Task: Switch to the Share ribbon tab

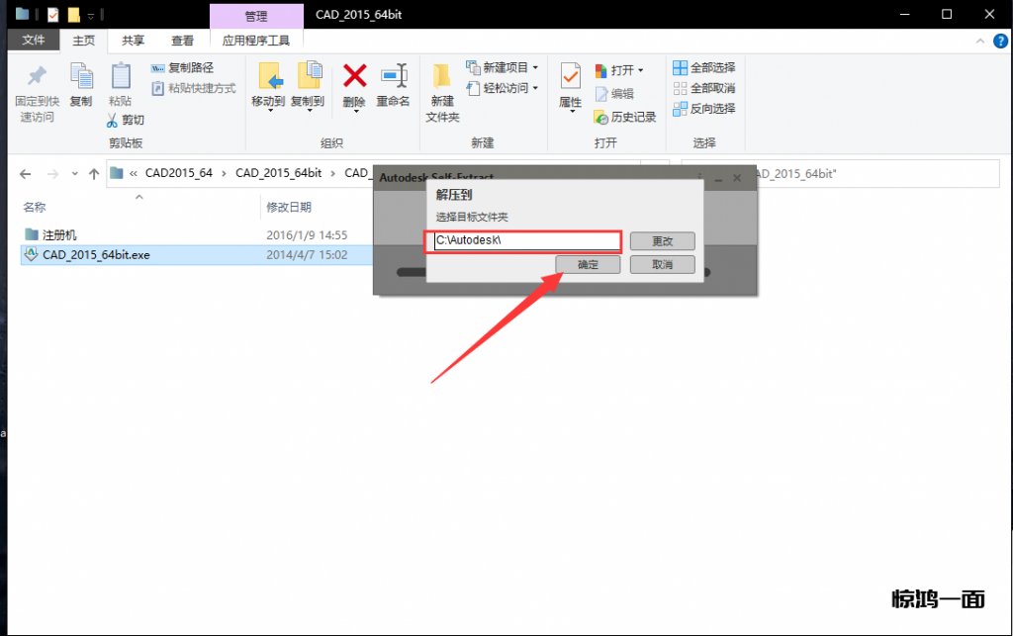Action: [133, 41]
